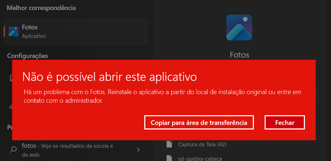331x161 pixels.
Task: Click the file icon beside sd-quebra-cabeça
Action: (x=169, y=158)
